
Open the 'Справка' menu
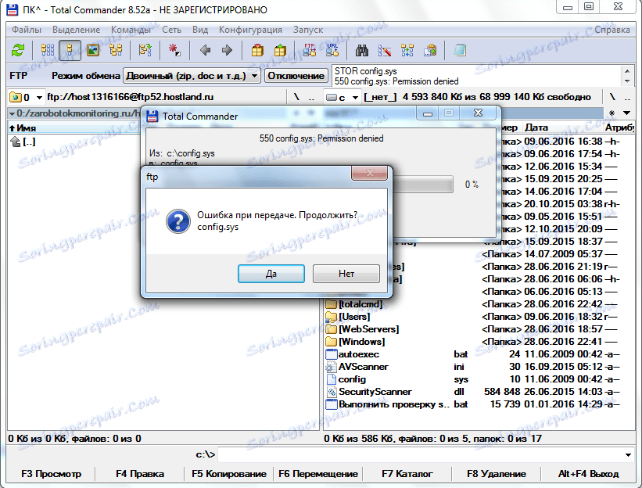[612, 30]
